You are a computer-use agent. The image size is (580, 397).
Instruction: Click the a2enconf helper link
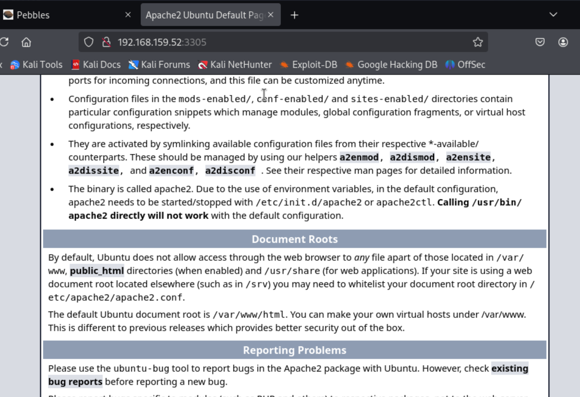coord(171,171)
